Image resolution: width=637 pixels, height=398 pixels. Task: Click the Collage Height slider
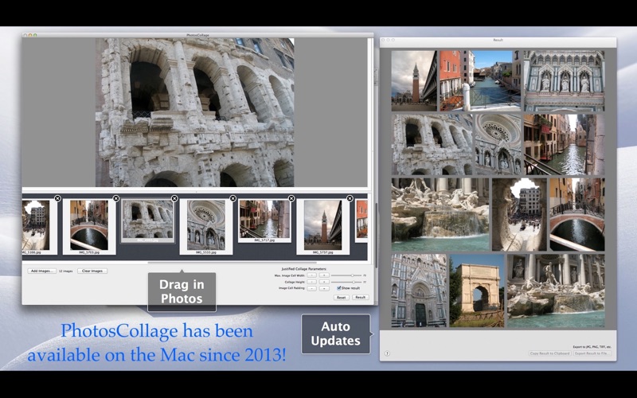click(x=346, y=282)
